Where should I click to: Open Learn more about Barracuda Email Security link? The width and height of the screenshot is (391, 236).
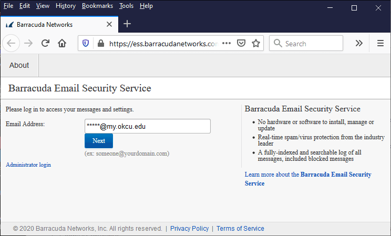308,179
